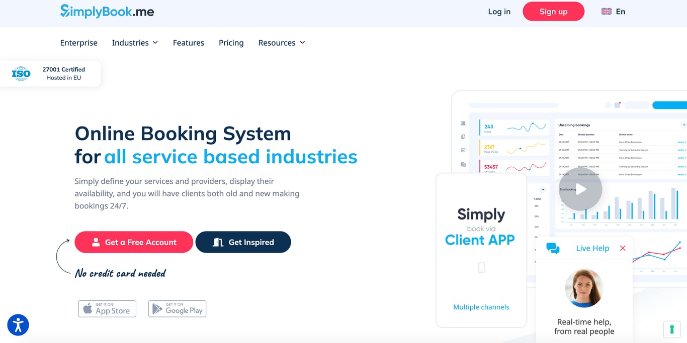Click the phone icon in Client APP card

point(481,268)
